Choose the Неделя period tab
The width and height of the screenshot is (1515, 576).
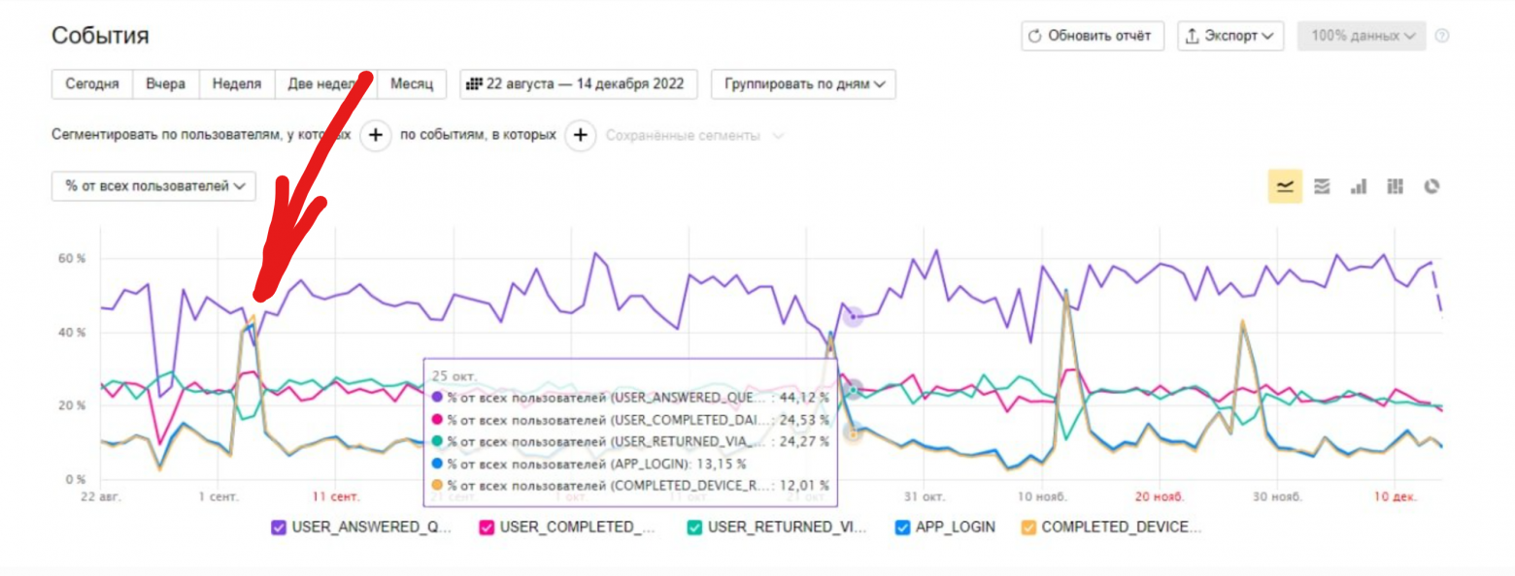pos(237,84)
